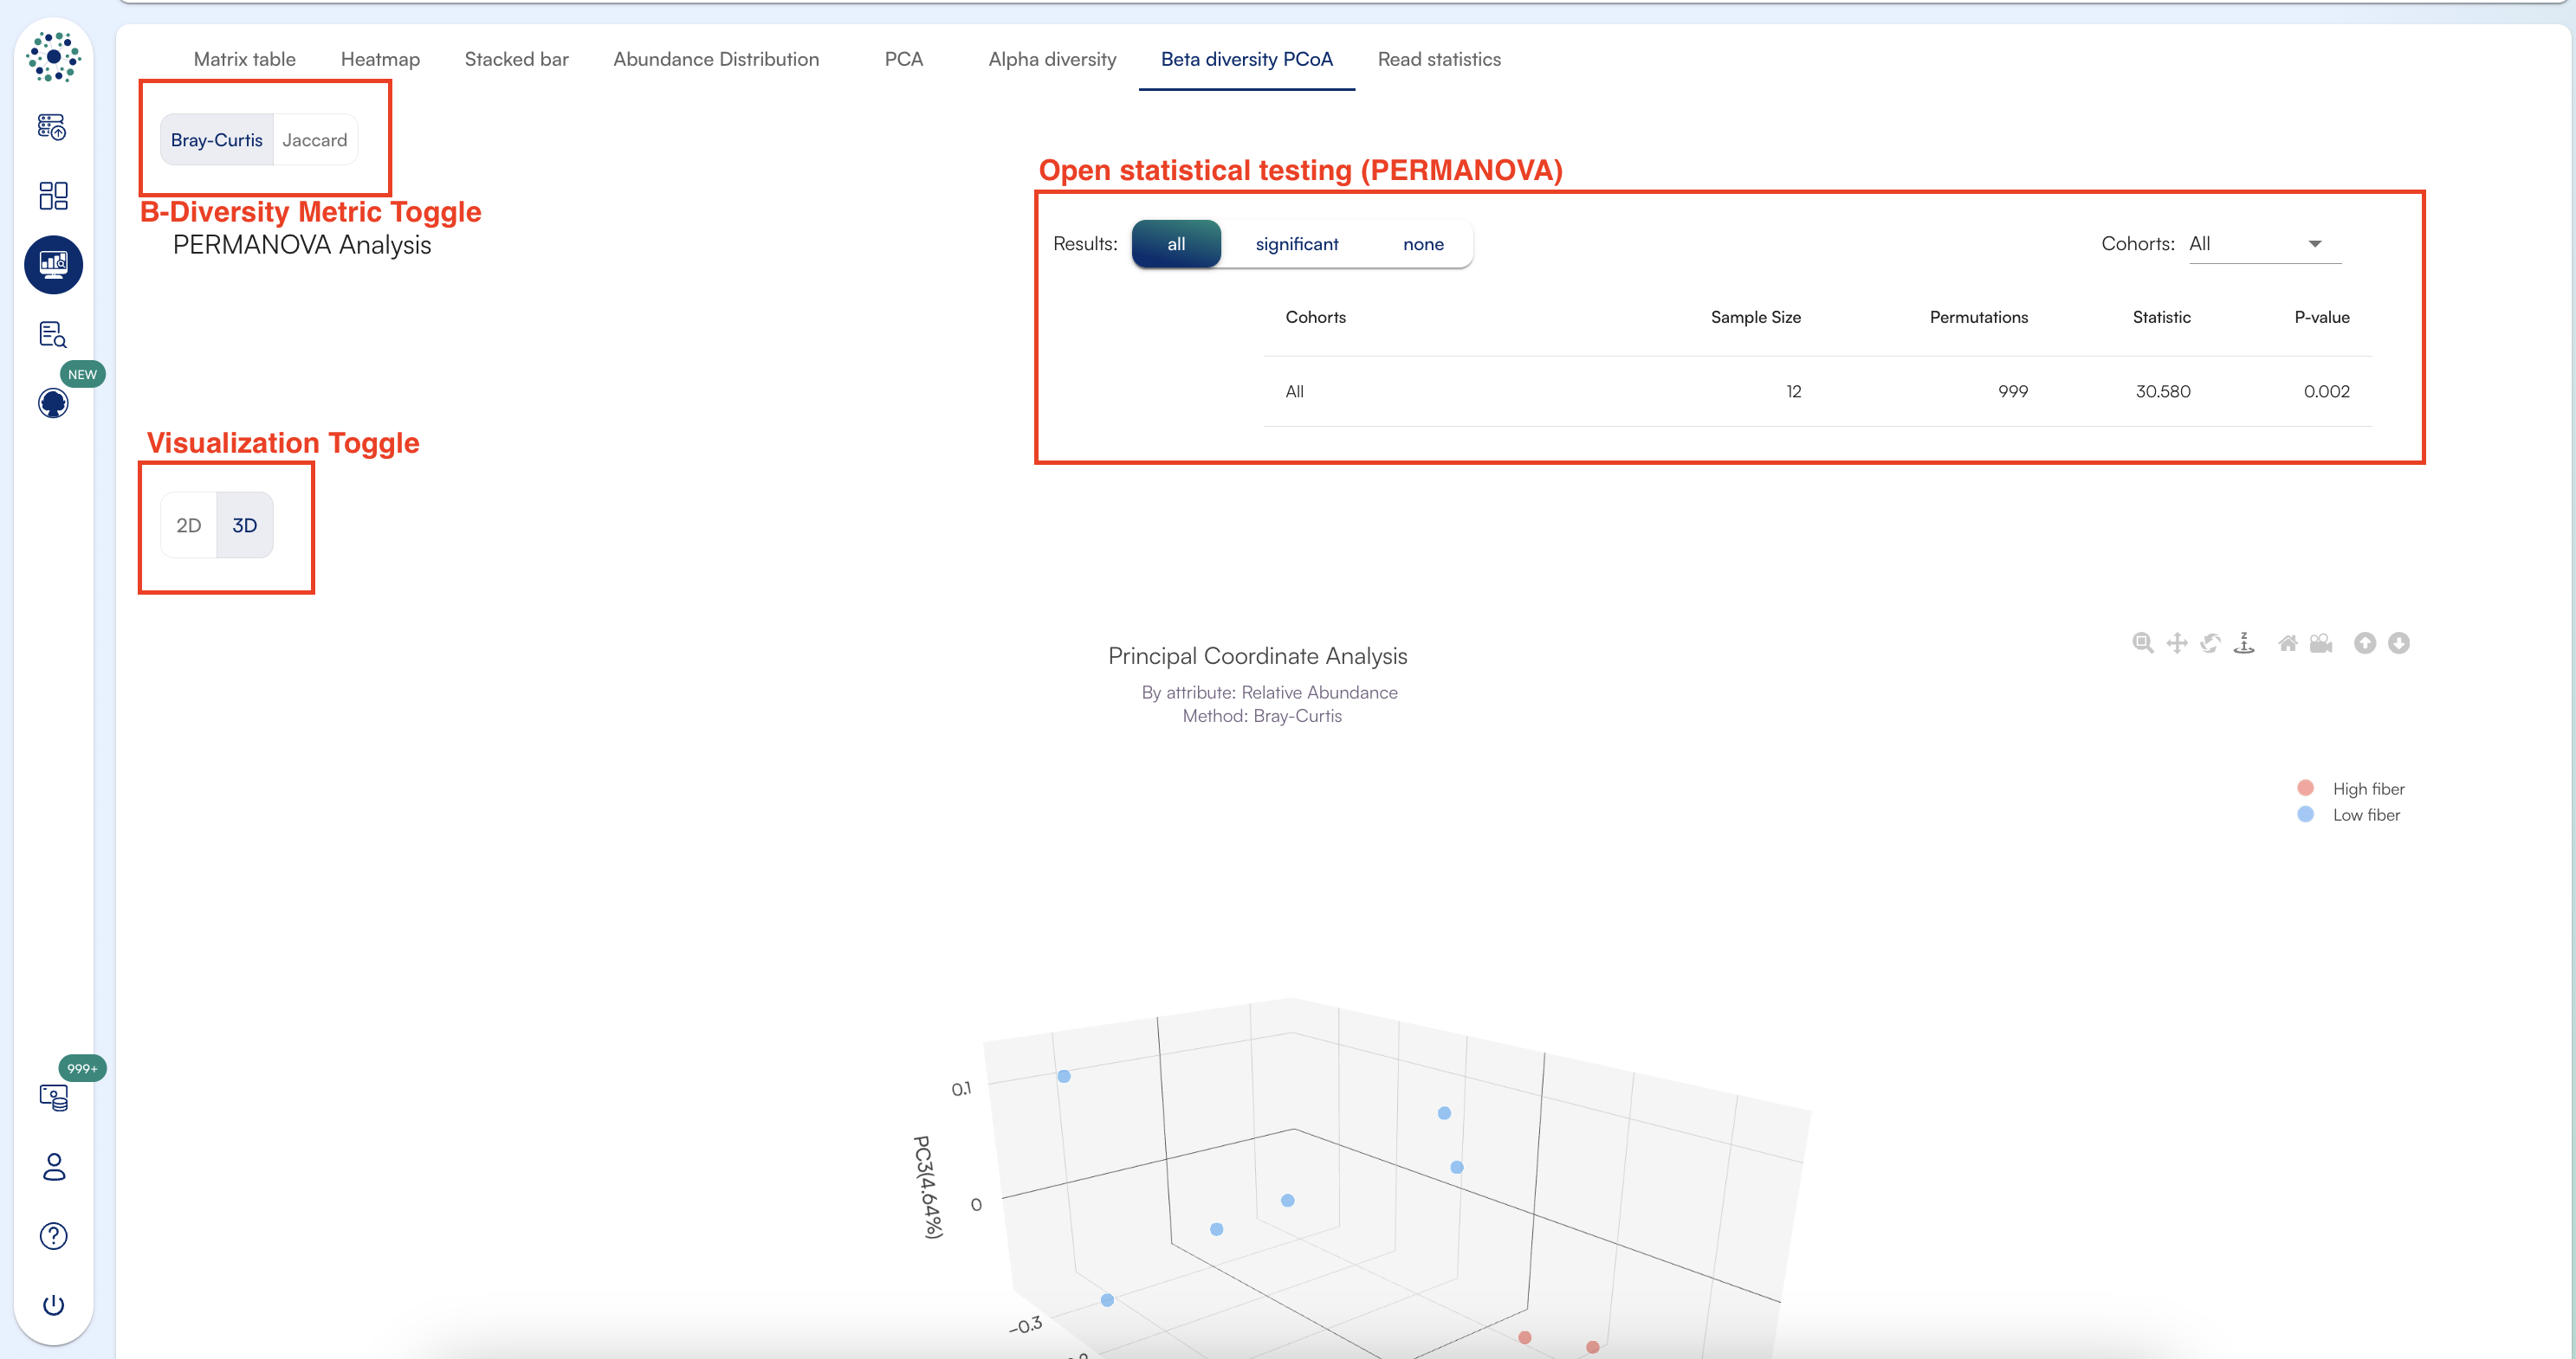Open the Alpha diversity tab
The image size is (2576, 1359).
click(x=1051, y=59)
